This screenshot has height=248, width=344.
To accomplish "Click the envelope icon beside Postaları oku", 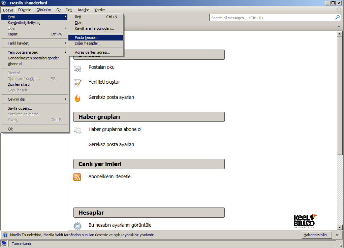I will pyautogui.click(x=77, y=69).
